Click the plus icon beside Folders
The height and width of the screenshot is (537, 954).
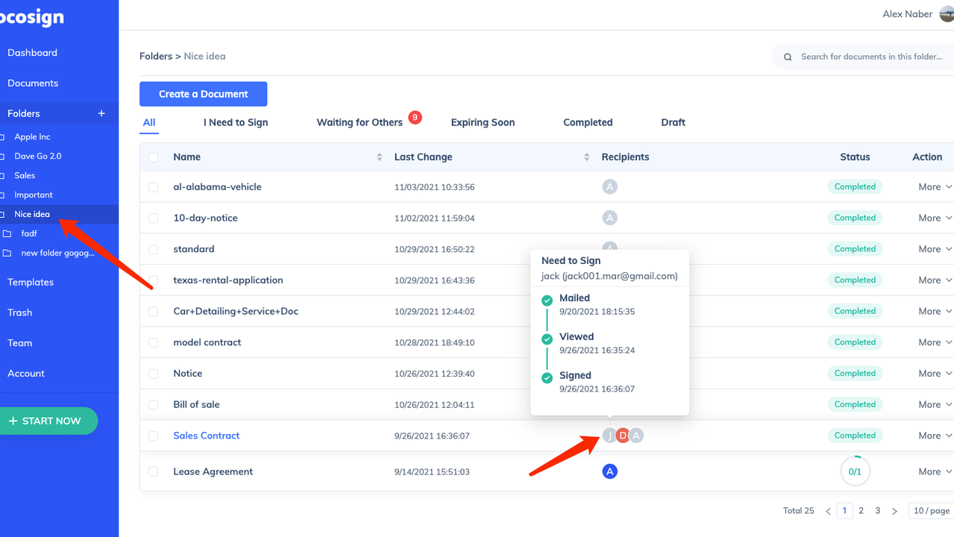tap(101, 113)
